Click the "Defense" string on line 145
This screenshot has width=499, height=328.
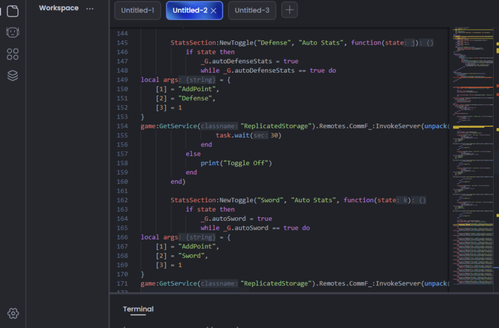point(274,43)
